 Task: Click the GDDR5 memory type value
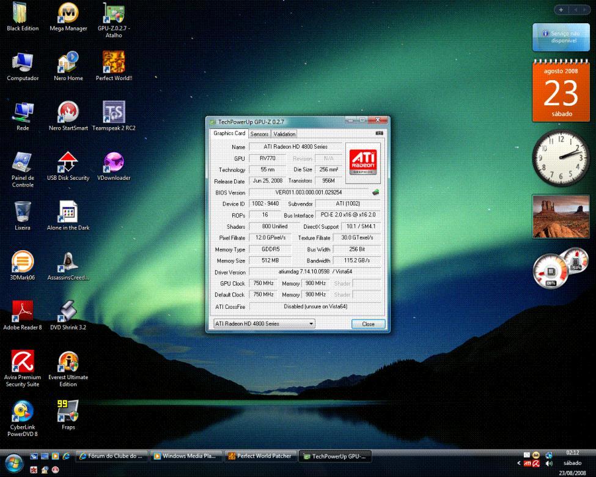coord(270,249)
